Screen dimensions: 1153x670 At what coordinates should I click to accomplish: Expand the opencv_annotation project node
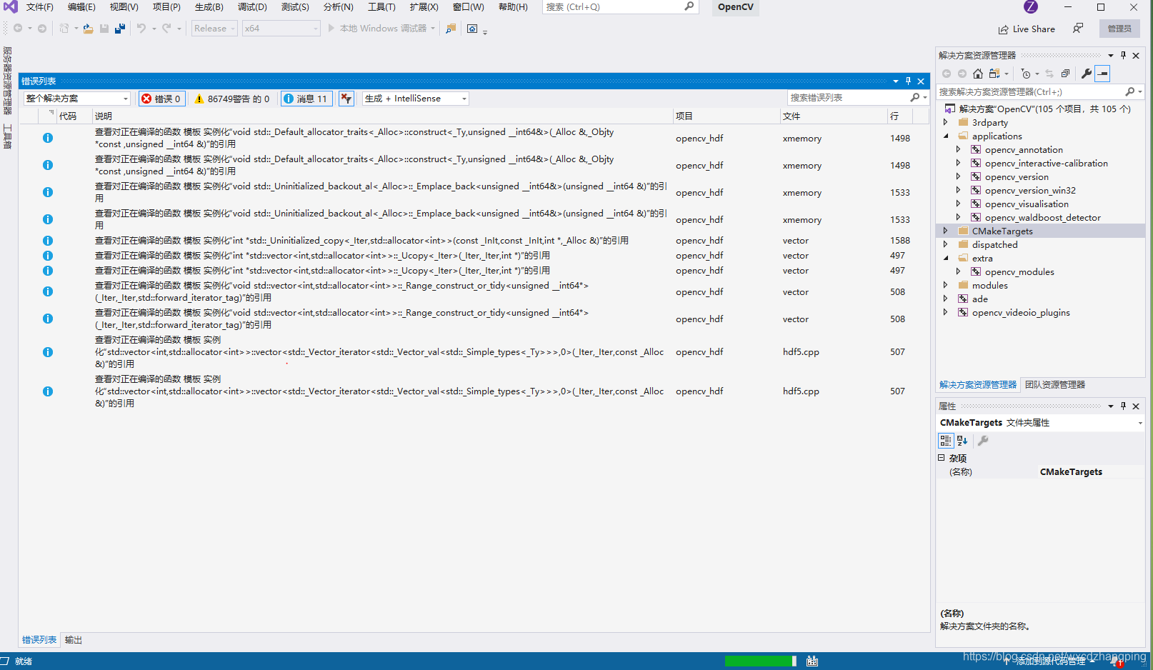click(959, 149)
